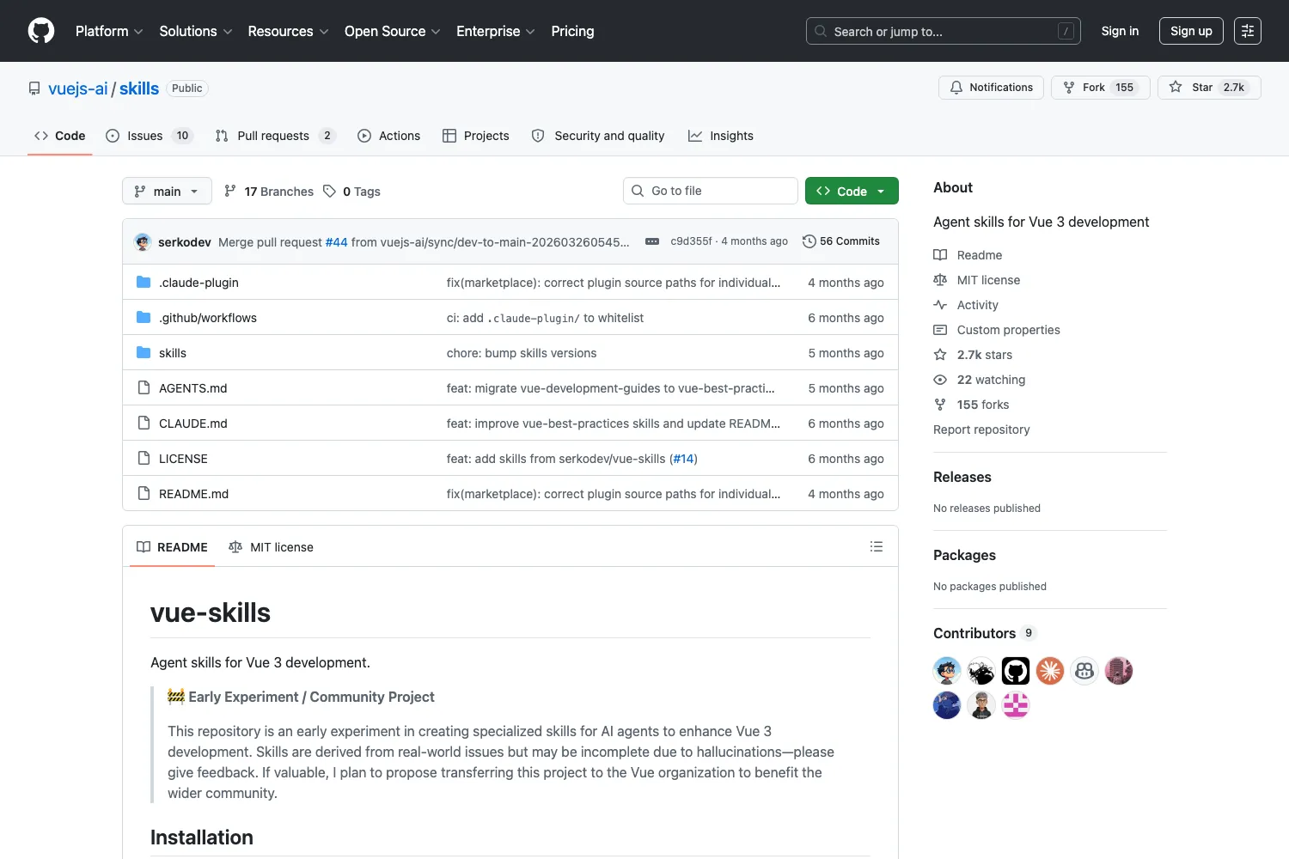The width and height of the screenshot is (1289, 859).
Task: View the 17 Branches link
Action: [269, 192]
